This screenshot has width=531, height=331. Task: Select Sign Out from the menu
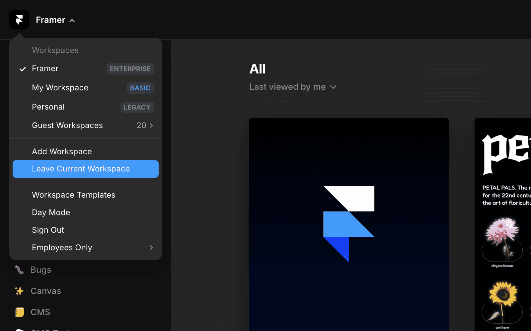tap(48, 230)
